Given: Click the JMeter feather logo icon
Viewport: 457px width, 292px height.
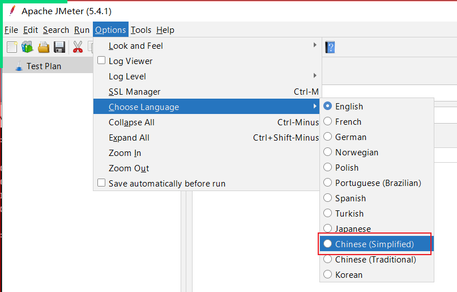Looking at the screenshot, I should pyautogui.click(x=12, y=11).
